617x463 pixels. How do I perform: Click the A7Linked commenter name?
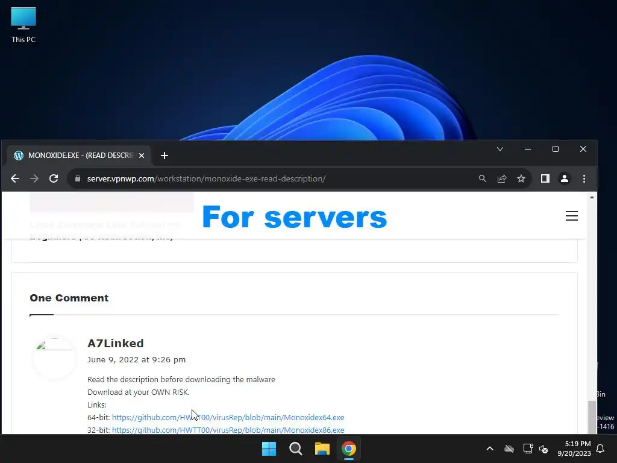click(115, 343)
